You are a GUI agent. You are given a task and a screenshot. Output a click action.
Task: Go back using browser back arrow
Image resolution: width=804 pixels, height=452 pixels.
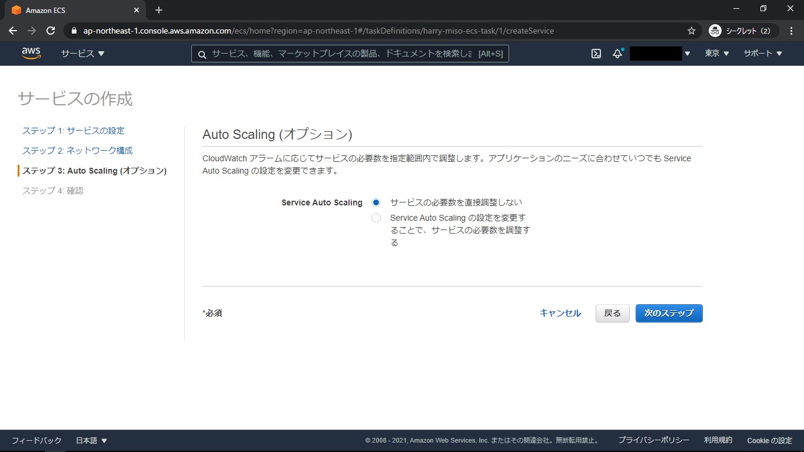(x=13, y=31)
